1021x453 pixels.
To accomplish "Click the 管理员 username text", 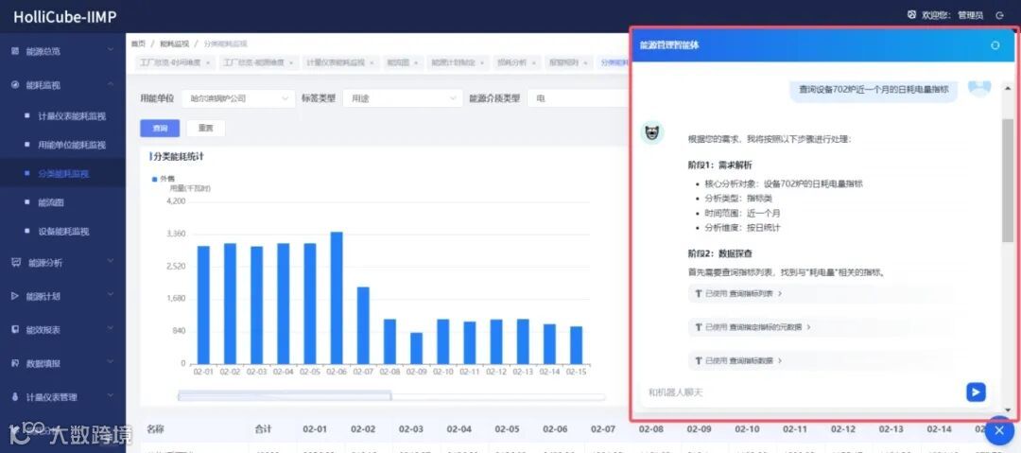I will [970, 15].
